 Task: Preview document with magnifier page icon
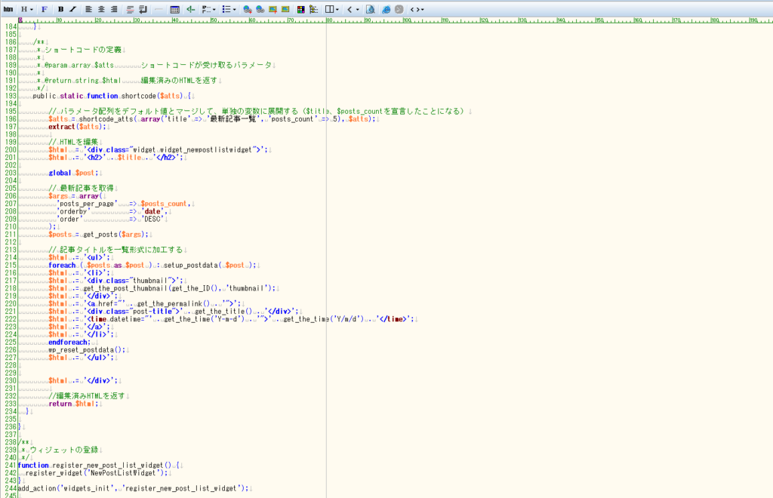pos(371,9)
